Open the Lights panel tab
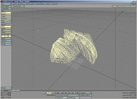Viewport: 137px width, 99px height. click(32, 4)
